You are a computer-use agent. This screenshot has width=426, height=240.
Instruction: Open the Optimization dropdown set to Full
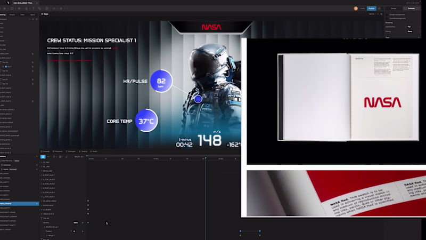pyautogui.click(x=413, y=27)
